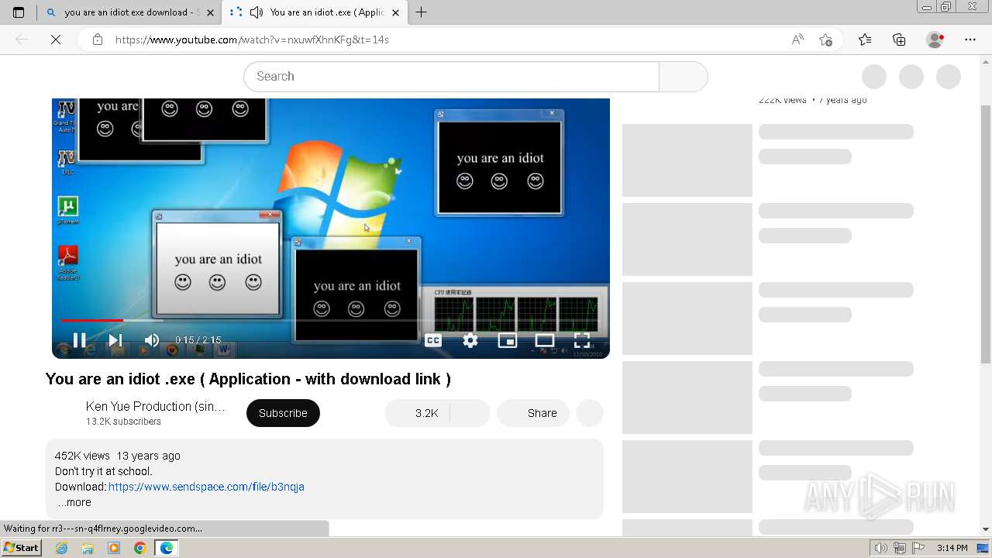Open the dislike button next to 3.2K
The image size is (992, 558).
coord(470,413)
